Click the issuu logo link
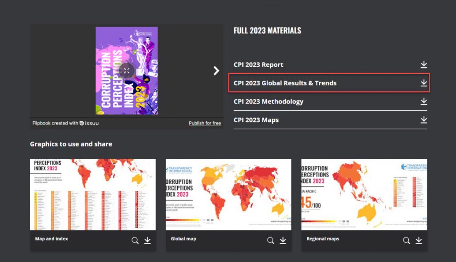456x262 pixels. [90, 123]
